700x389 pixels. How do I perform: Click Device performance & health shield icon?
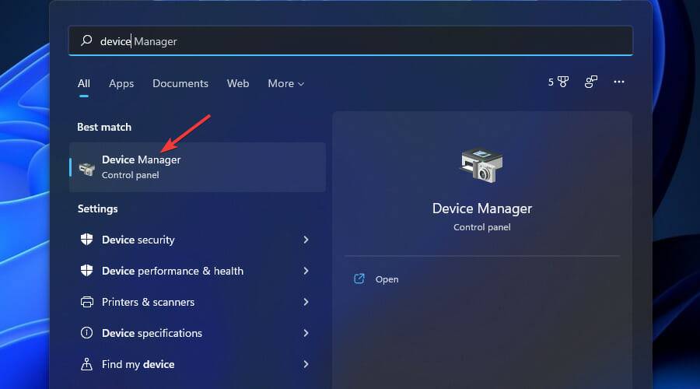tap(86, 271)
